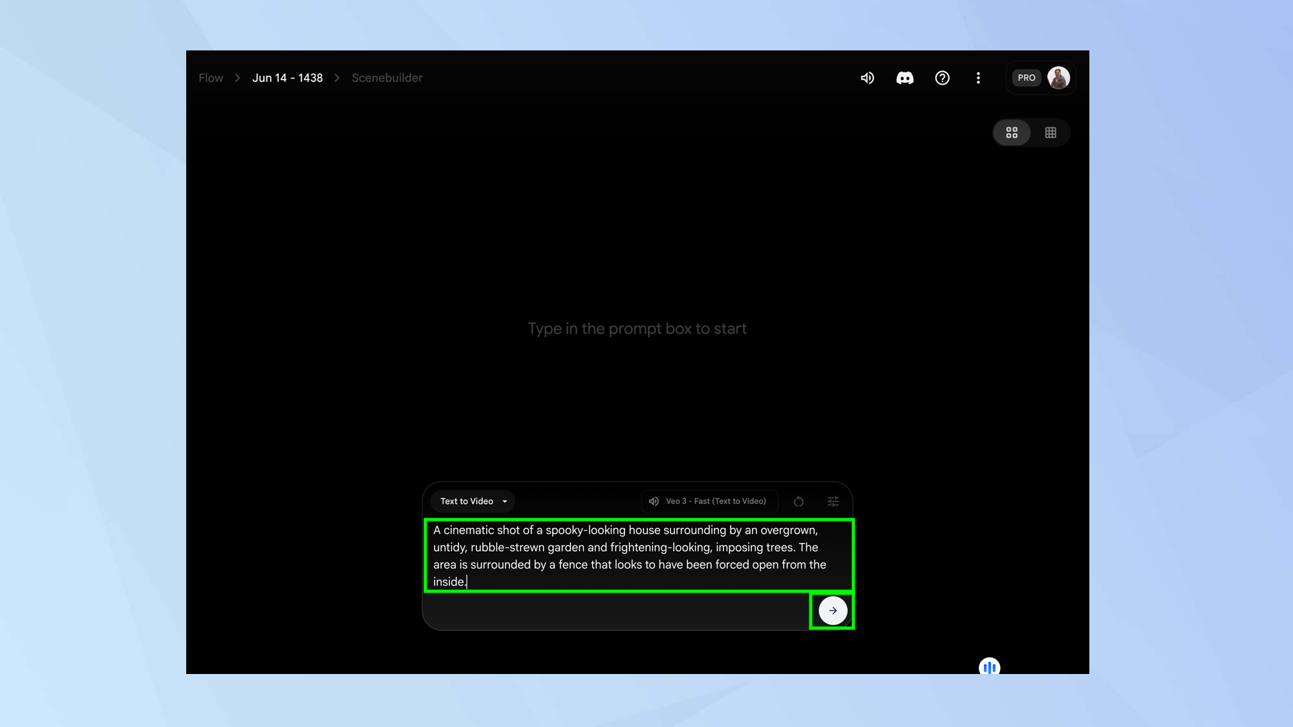Click the reset prompt circular arrow icon

[x=798, y=501]
